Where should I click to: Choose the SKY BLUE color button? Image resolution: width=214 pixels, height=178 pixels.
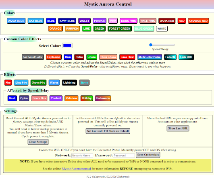pyautogui.click(x=36, y=21)
